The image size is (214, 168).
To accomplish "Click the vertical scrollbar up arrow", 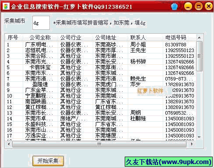I will tap(199, 38).
